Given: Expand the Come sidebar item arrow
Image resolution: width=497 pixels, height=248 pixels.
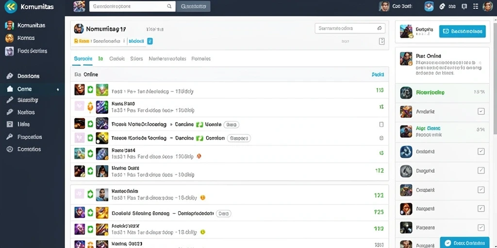Looking at the screenshot, I should 58,90.
